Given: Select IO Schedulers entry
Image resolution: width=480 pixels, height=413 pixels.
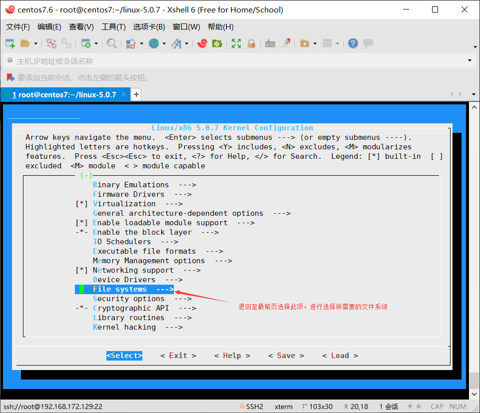Looking at the screenshot, I should (x=136, y=242).
